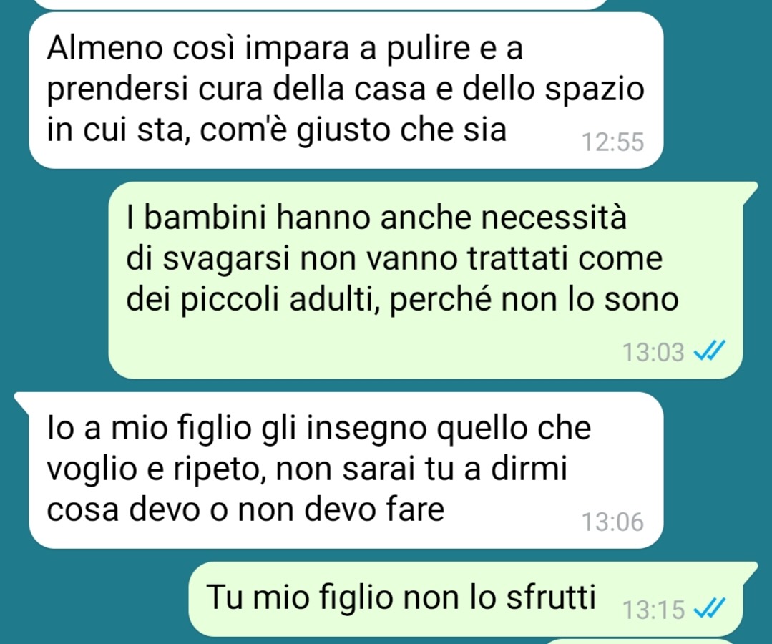Tap the corner tail of the 13:15 bubble
Viewport: 772px width, 644px height.
pos(750,569)
